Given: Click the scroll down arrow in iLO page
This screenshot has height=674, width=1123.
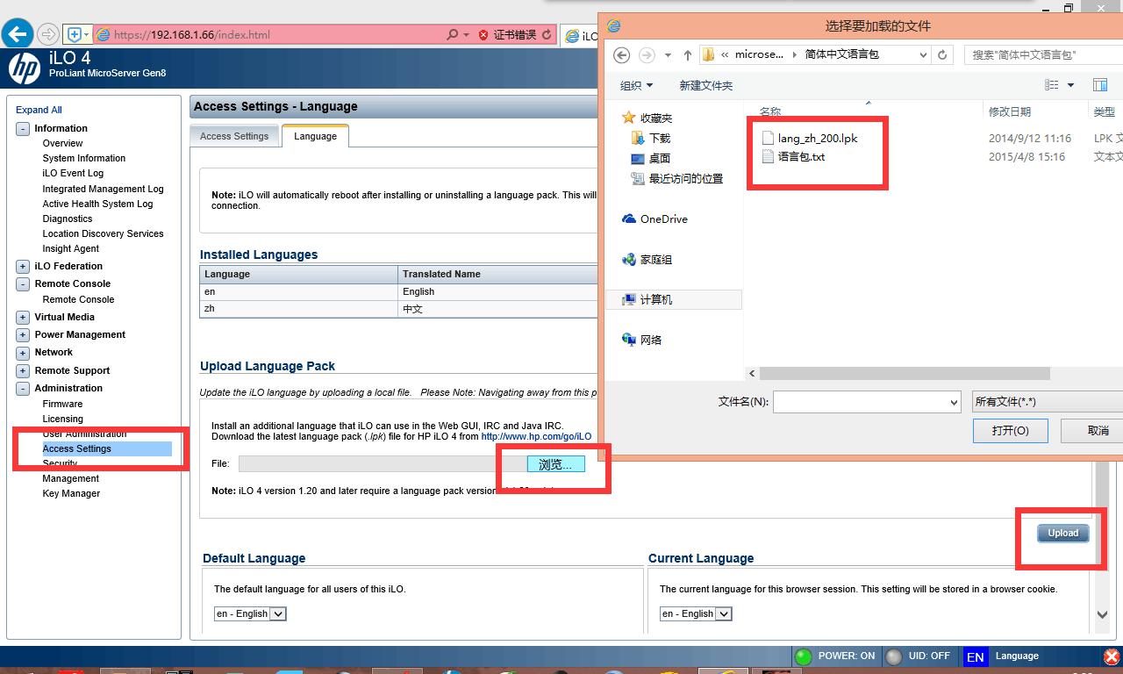Looking at the screenshot, I should click(x=1102, y=615).
